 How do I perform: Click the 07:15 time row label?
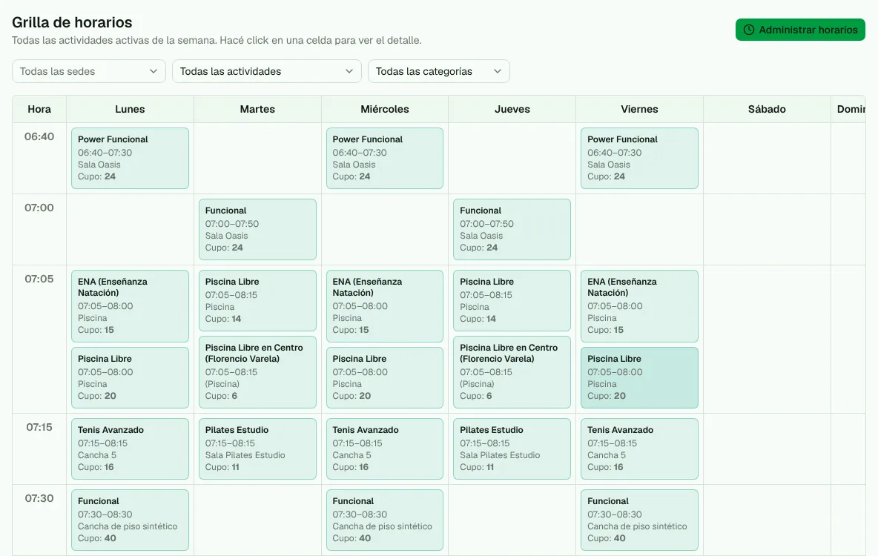[x=39, y=427]
